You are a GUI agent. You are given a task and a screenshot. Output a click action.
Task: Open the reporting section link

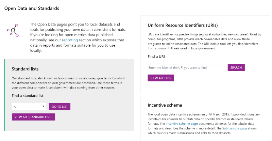point(70,40)
